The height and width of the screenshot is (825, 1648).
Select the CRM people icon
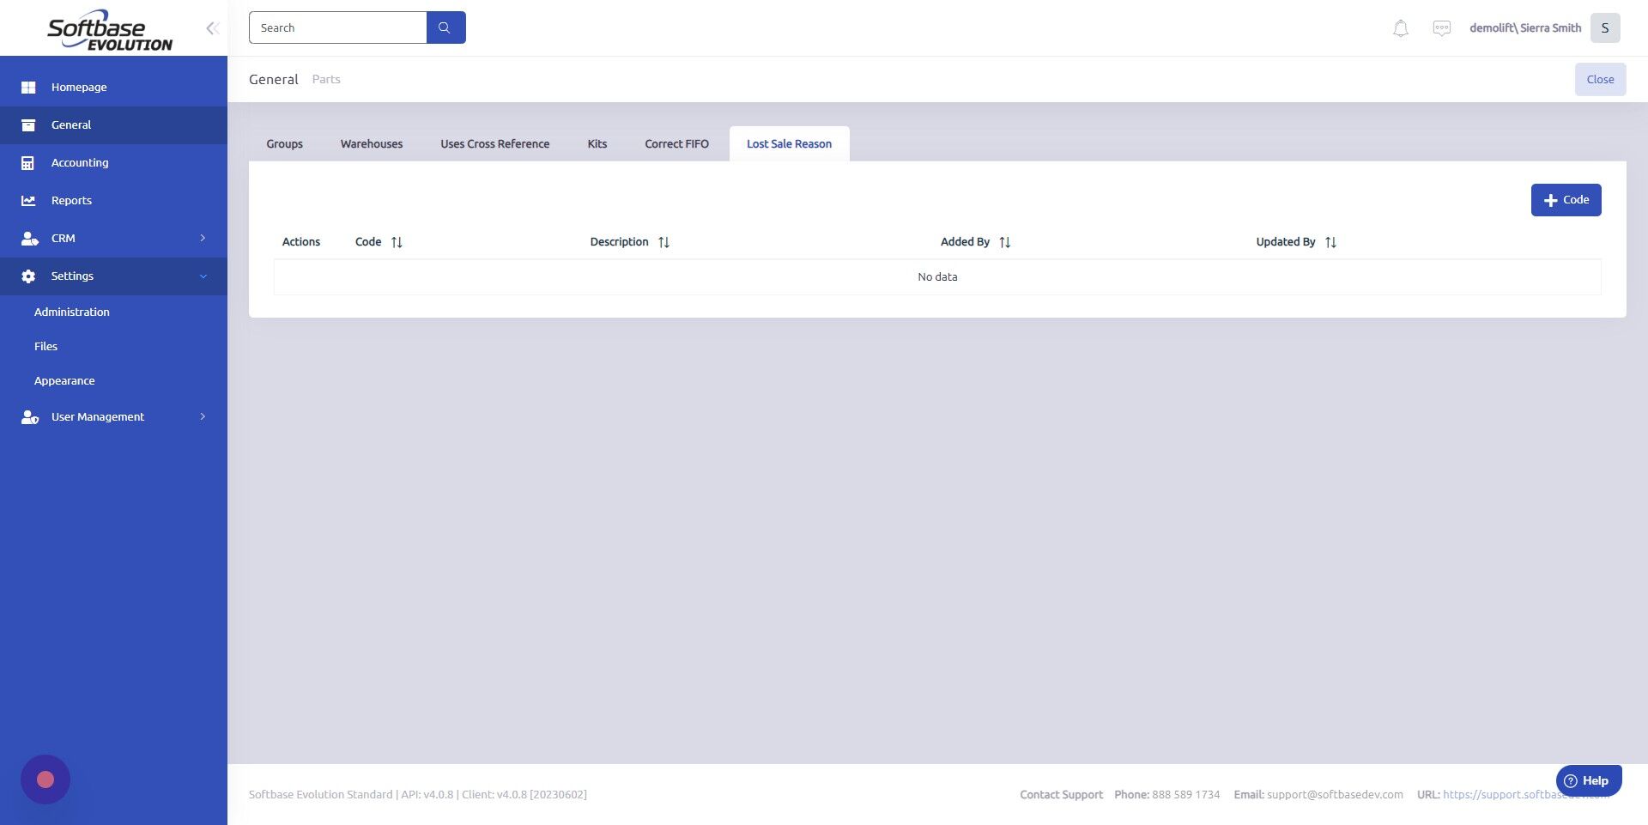[30, 238]
